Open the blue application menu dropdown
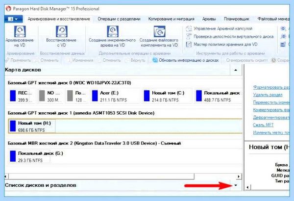This screenshot has height=201, width=294. click(13, 19)
